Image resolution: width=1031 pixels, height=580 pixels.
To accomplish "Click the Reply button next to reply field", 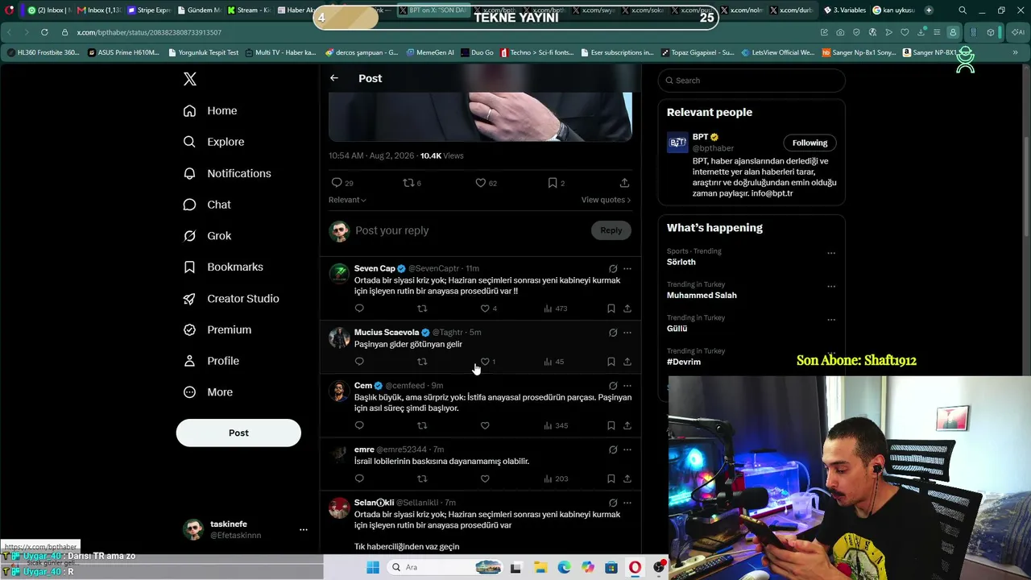I will pos(611,230).
